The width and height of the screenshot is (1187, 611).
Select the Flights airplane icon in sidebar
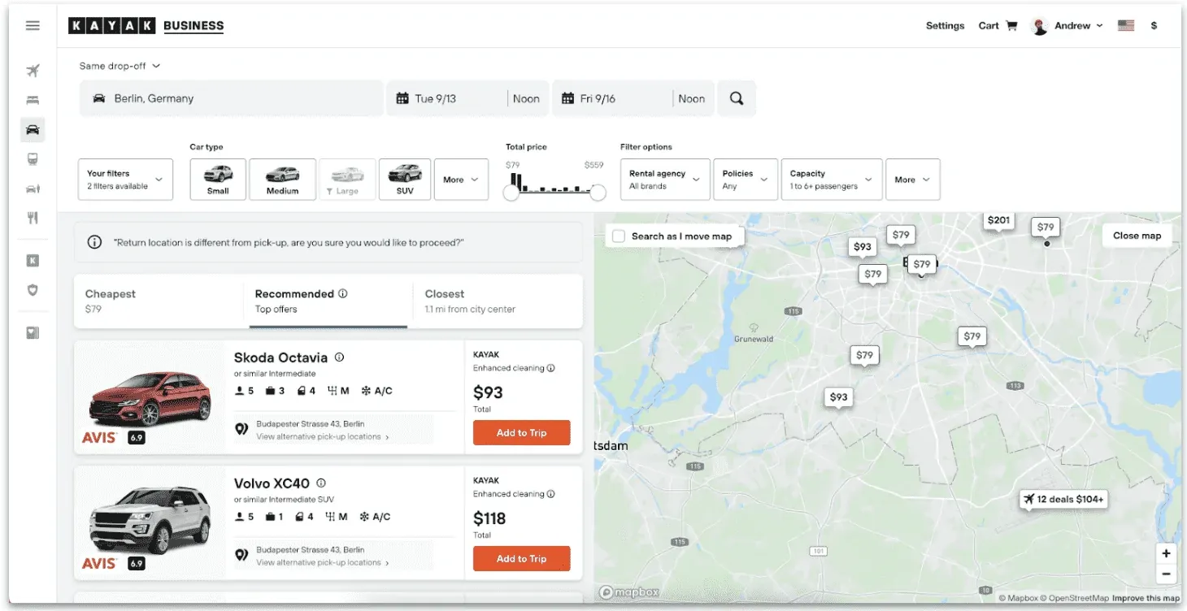click(33, 71)
